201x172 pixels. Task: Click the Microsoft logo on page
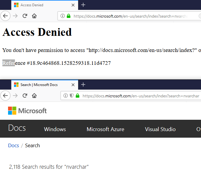[x=27, y=111]
